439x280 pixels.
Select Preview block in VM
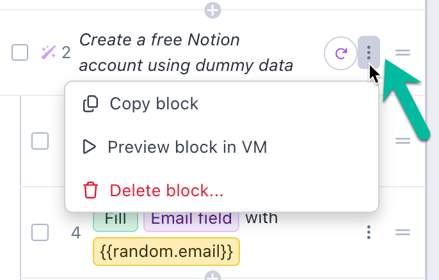(187, 147)
